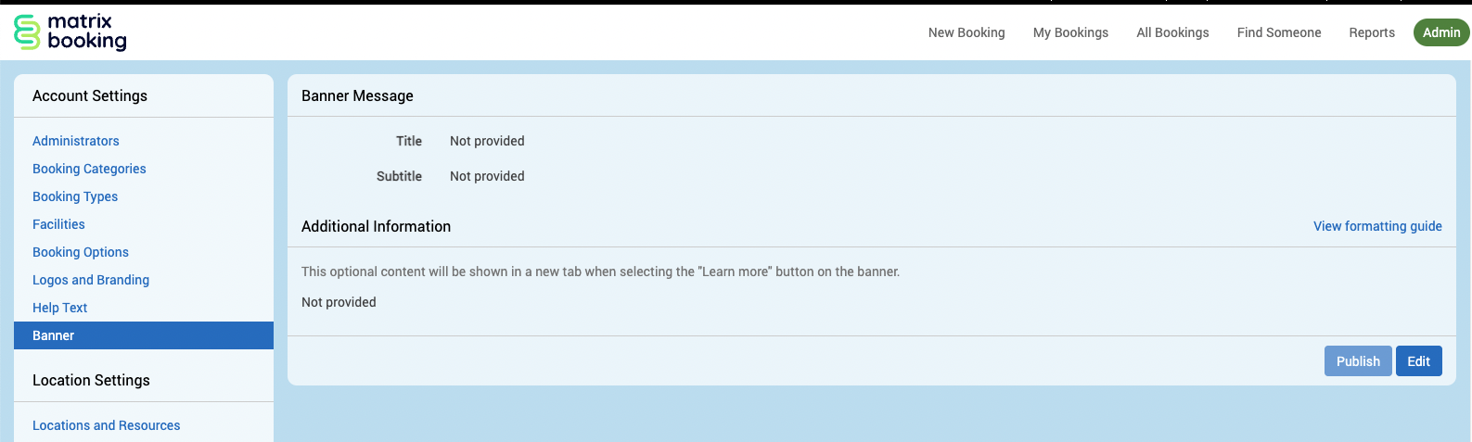Screen dimensions: 1472x442
Task: Open the View formatting guide link
Action: point(1376,226)
